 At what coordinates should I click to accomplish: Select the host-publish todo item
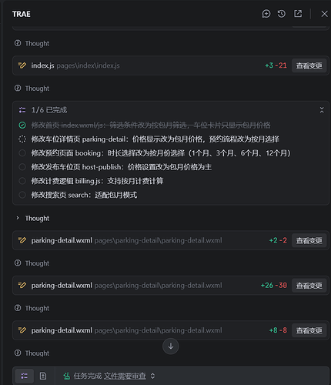[x=122, y=167]
